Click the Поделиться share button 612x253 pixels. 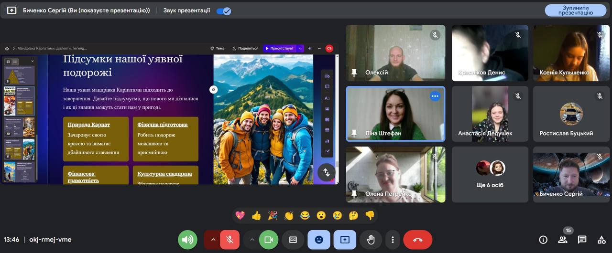245,48
